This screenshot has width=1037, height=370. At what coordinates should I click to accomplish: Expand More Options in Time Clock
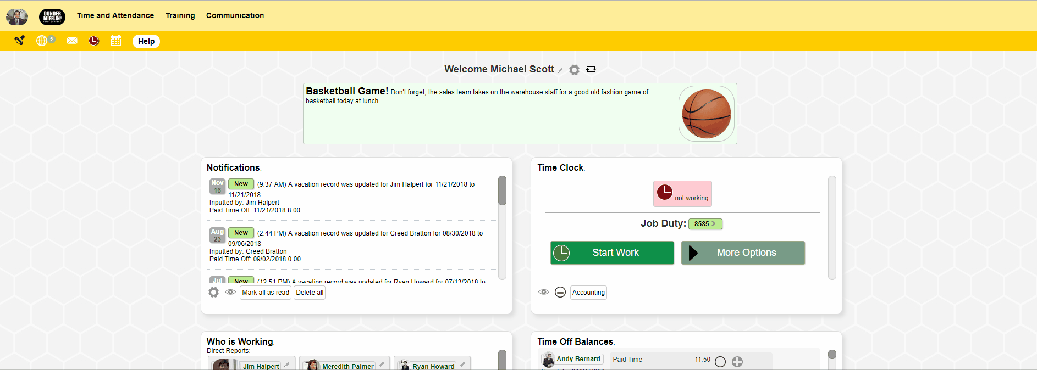click(x=743, y=253)
